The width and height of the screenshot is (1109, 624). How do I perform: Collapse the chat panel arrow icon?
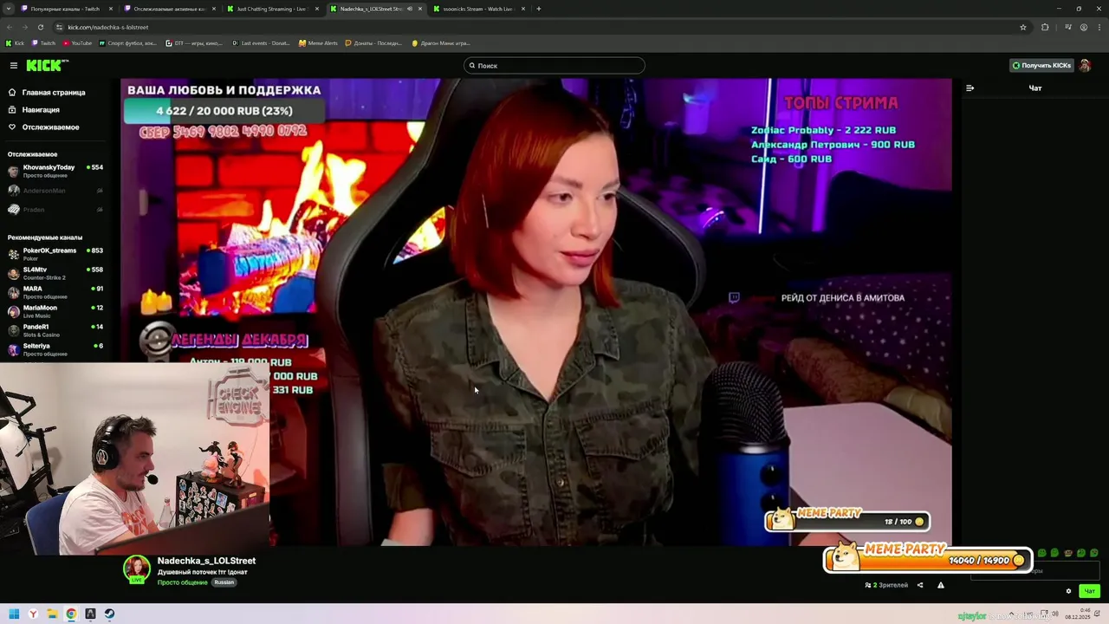point(970,88)
